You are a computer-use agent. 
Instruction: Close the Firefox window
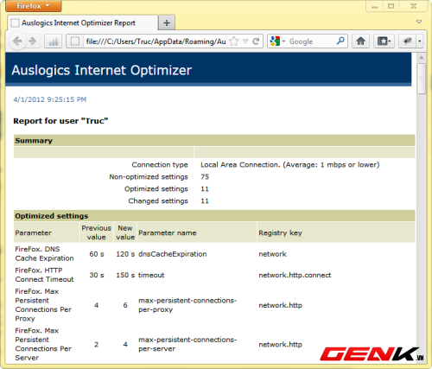(x=413, y=6)
